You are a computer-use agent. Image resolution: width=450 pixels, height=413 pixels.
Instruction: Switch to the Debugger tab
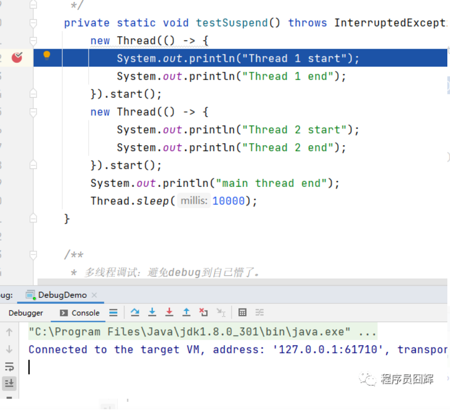[26, 313]
